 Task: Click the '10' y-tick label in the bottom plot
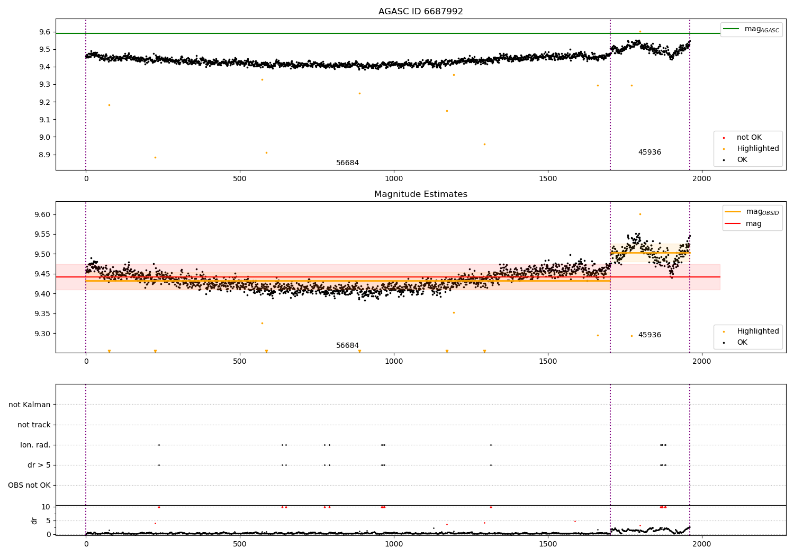(46, 507)
